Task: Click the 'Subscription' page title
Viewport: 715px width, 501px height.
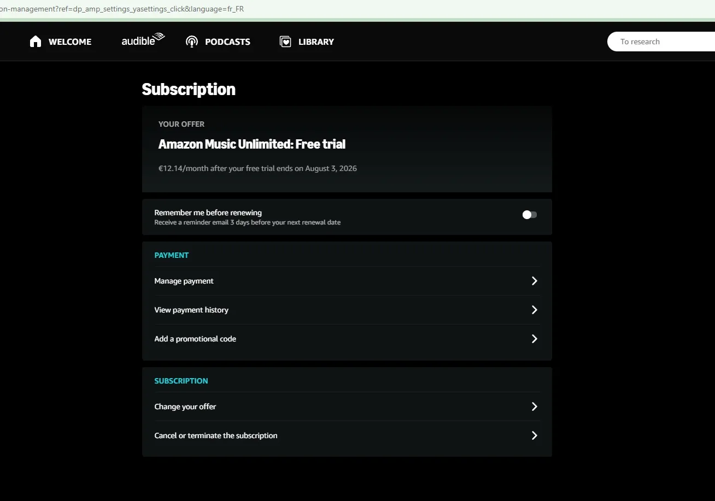Action: click(x=189, y=89)
